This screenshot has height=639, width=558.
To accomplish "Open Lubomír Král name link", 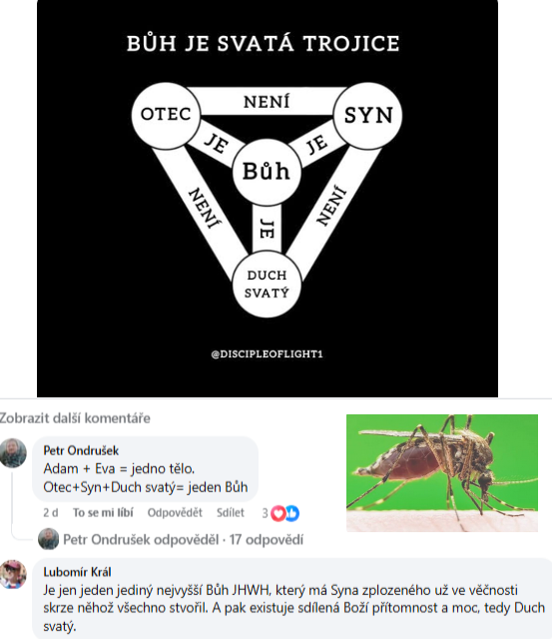I will 78,572.
